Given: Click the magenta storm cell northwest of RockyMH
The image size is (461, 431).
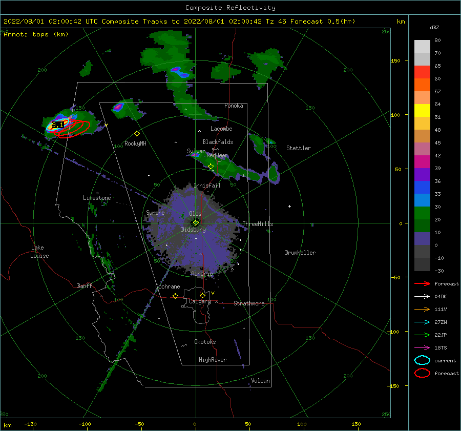Looking at the screenshot, I should pos(118,107).
